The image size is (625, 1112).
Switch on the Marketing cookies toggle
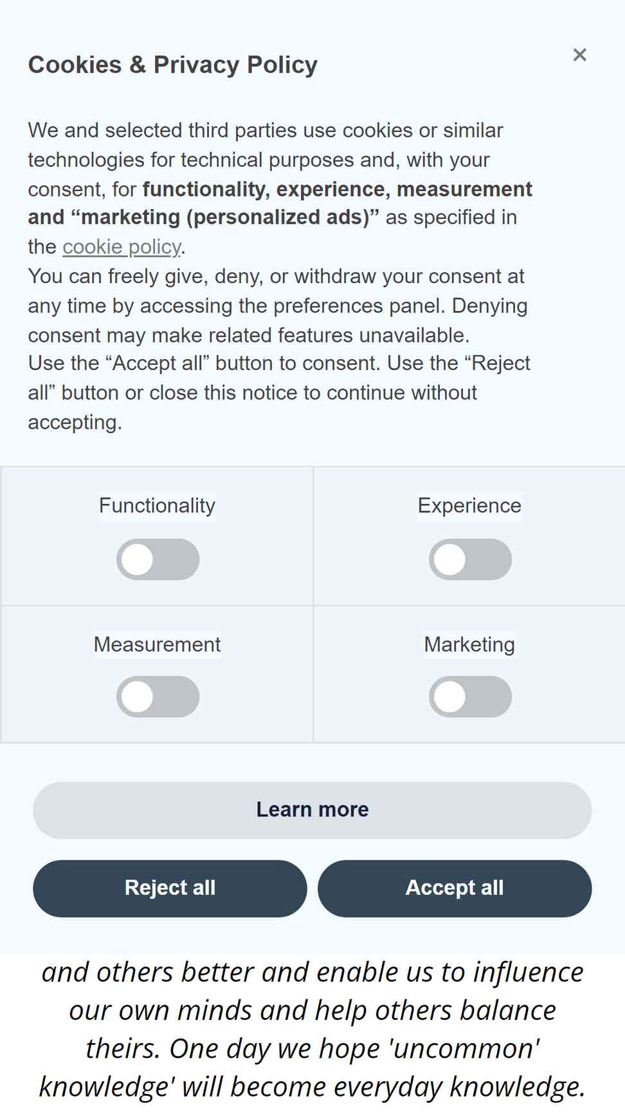(470, 697)
